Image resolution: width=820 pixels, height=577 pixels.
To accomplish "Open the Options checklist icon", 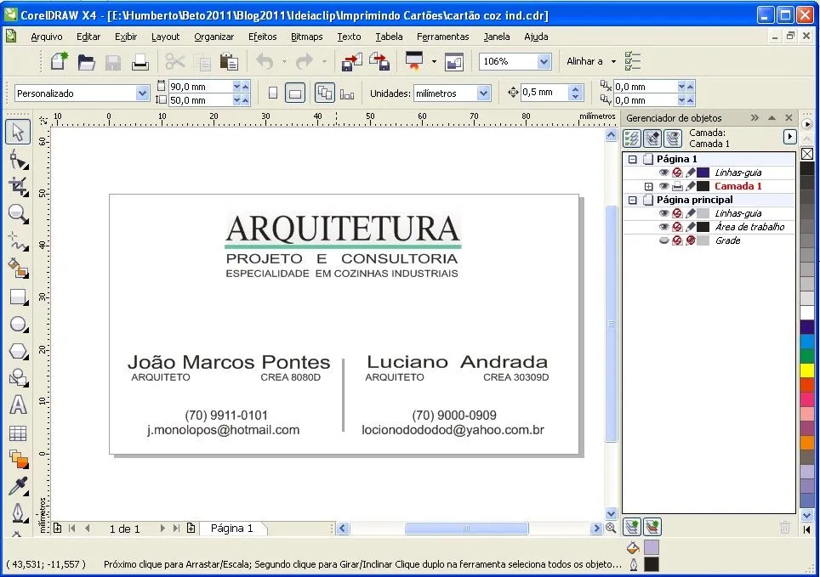I will click(x=632, y=61).
